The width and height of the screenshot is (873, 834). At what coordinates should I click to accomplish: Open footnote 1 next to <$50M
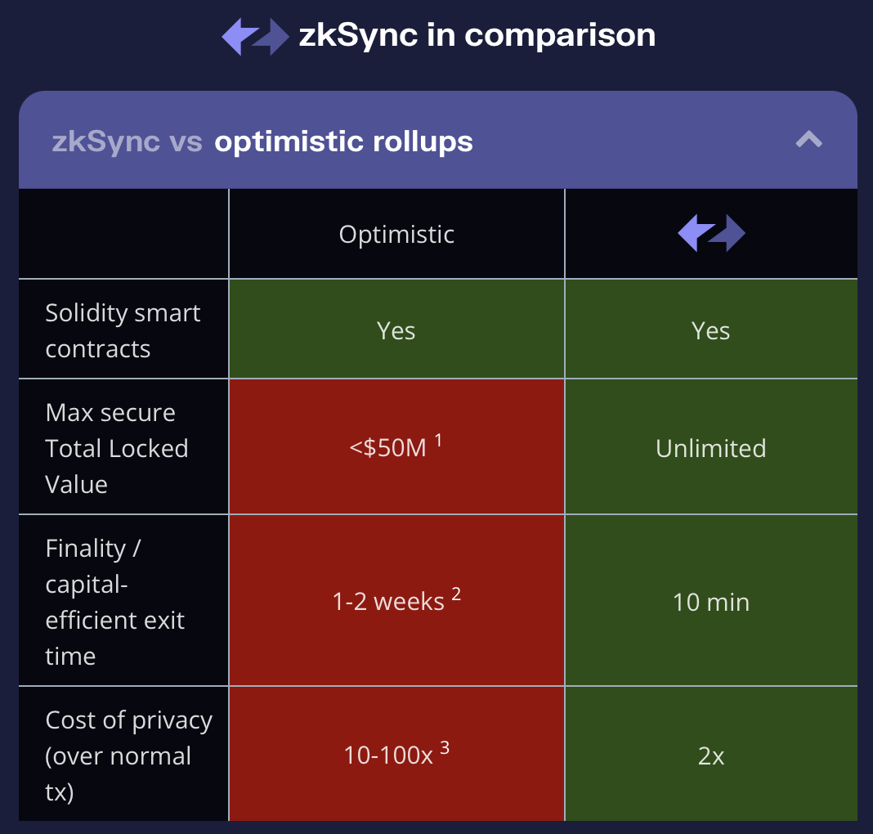click(x=438, y=440)
